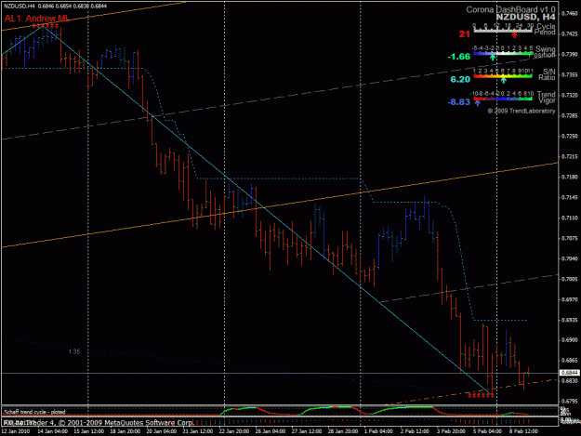
Task: Click the Swing Position scale bar
Action: (x=503, y=51)
